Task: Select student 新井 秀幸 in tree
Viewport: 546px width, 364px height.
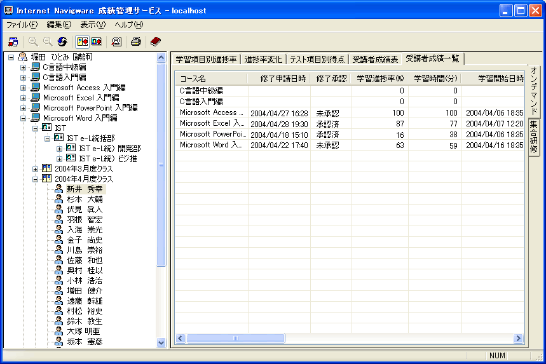Action: (85, 189)
